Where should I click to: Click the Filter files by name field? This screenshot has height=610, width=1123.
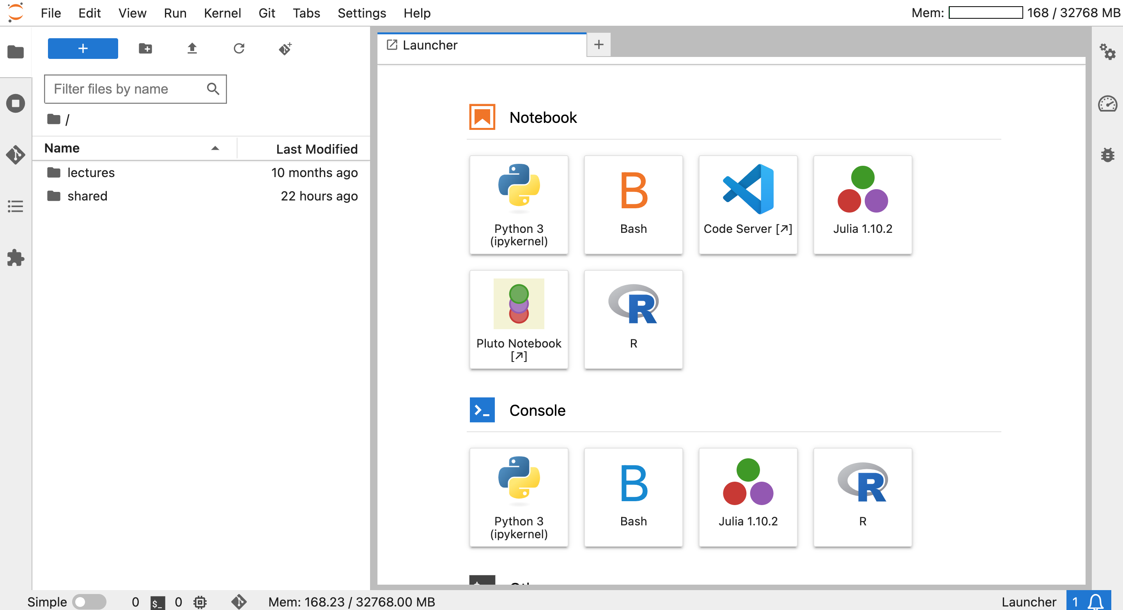point(126,89)
